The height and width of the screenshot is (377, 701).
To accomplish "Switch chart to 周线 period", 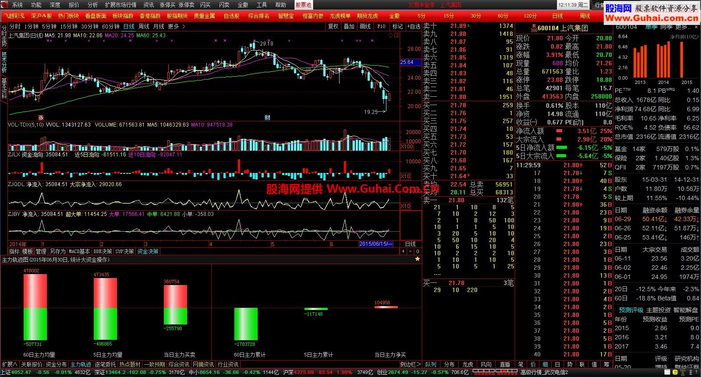I will pos(144,26).
